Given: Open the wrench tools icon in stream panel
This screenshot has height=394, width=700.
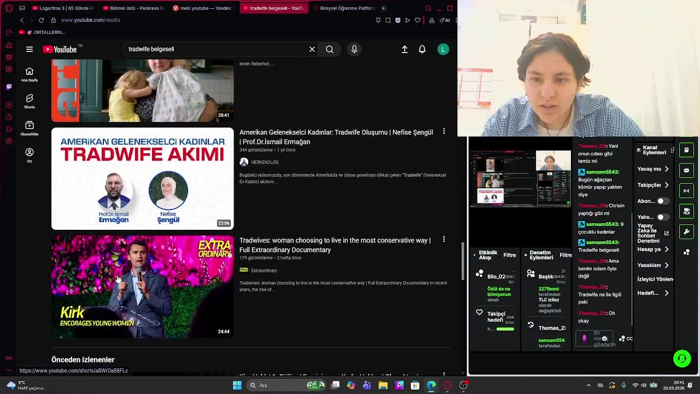Looking at the screenshot, I should (x=686, y=231).
